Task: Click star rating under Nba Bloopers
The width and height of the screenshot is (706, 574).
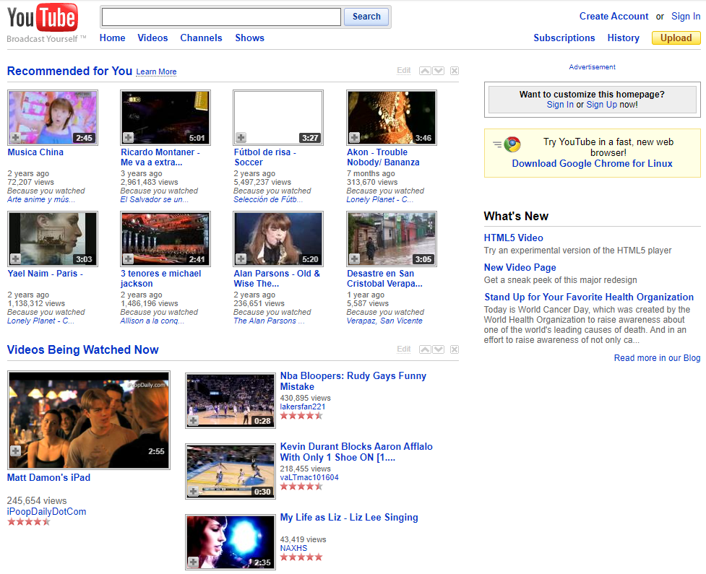Action: [x=301, y=416]
